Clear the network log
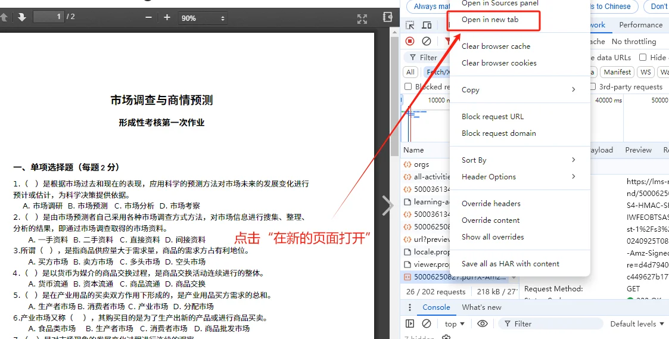The image size is (669, 339). (x=426, y=42)
